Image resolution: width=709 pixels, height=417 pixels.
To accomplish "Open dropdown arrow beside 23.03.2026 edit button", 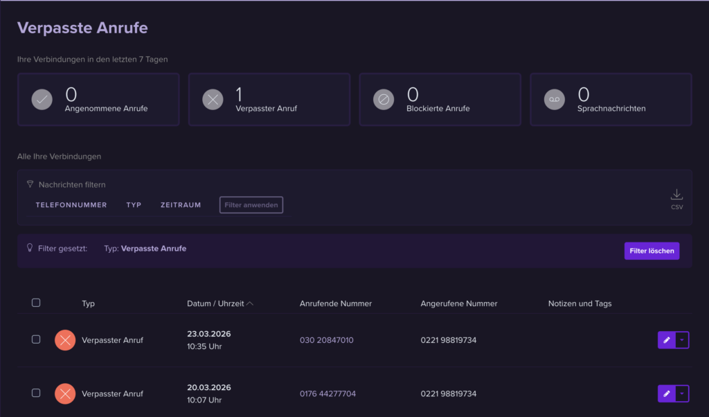I will pos(682,340).
